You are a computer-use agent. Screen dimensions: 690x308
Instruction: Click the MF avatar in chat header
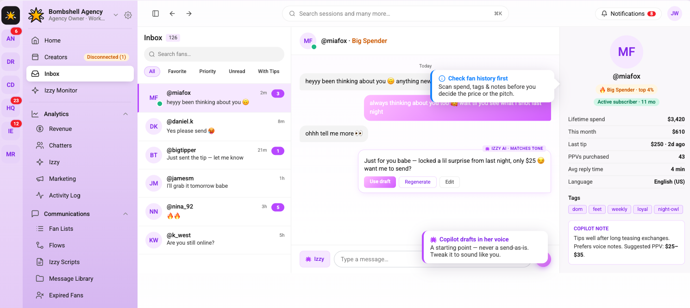coord(308,41)
